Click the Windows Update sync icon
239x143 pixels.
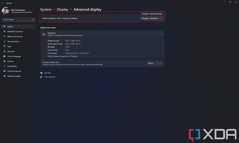[x=4, y=76]
